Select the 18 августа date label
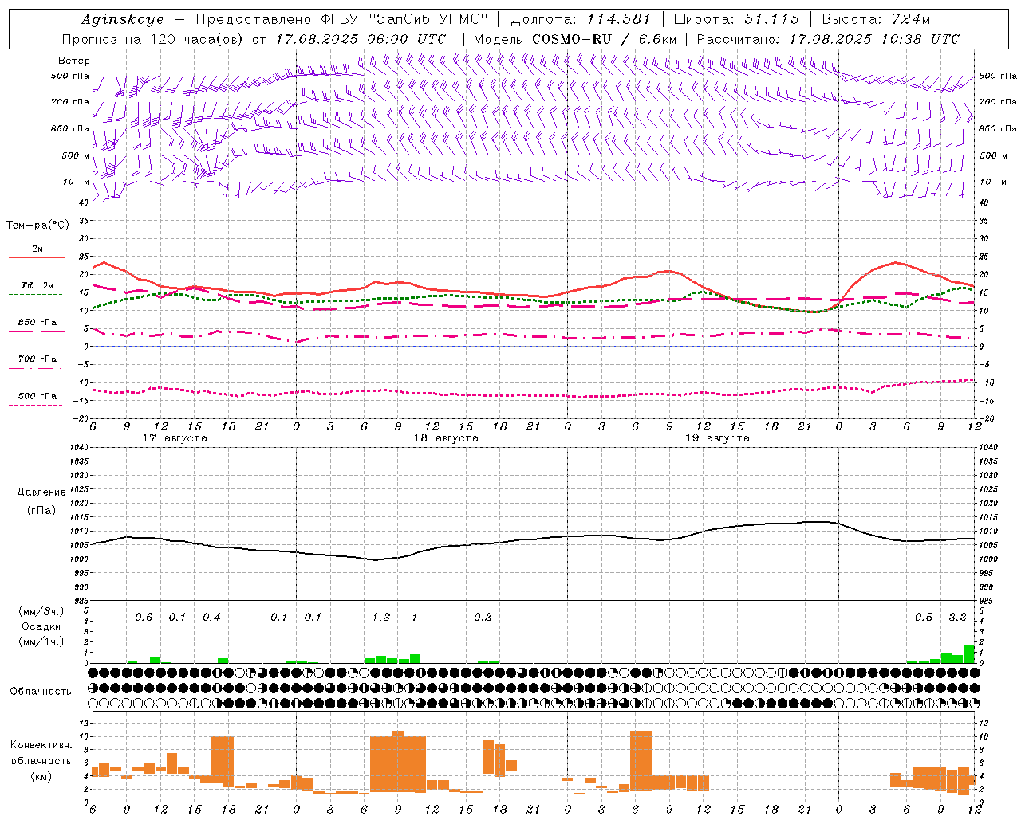This screenshot has width=1021, height=816. click(x=446, y=438)
